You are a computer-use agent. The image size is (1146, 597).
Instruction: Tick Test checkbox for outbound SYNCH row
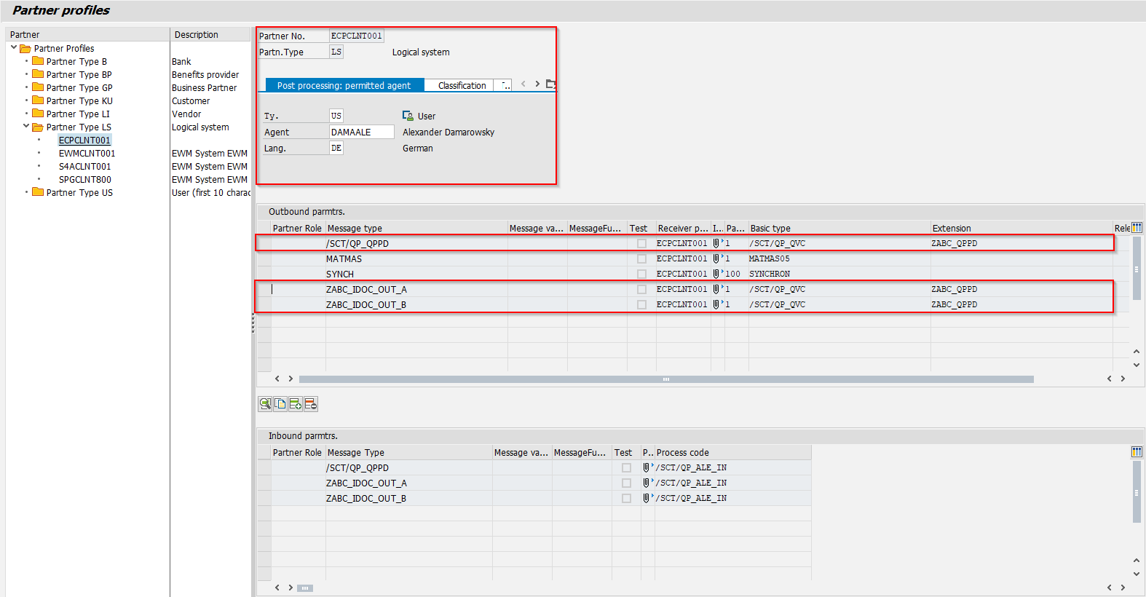coord(641,274)
